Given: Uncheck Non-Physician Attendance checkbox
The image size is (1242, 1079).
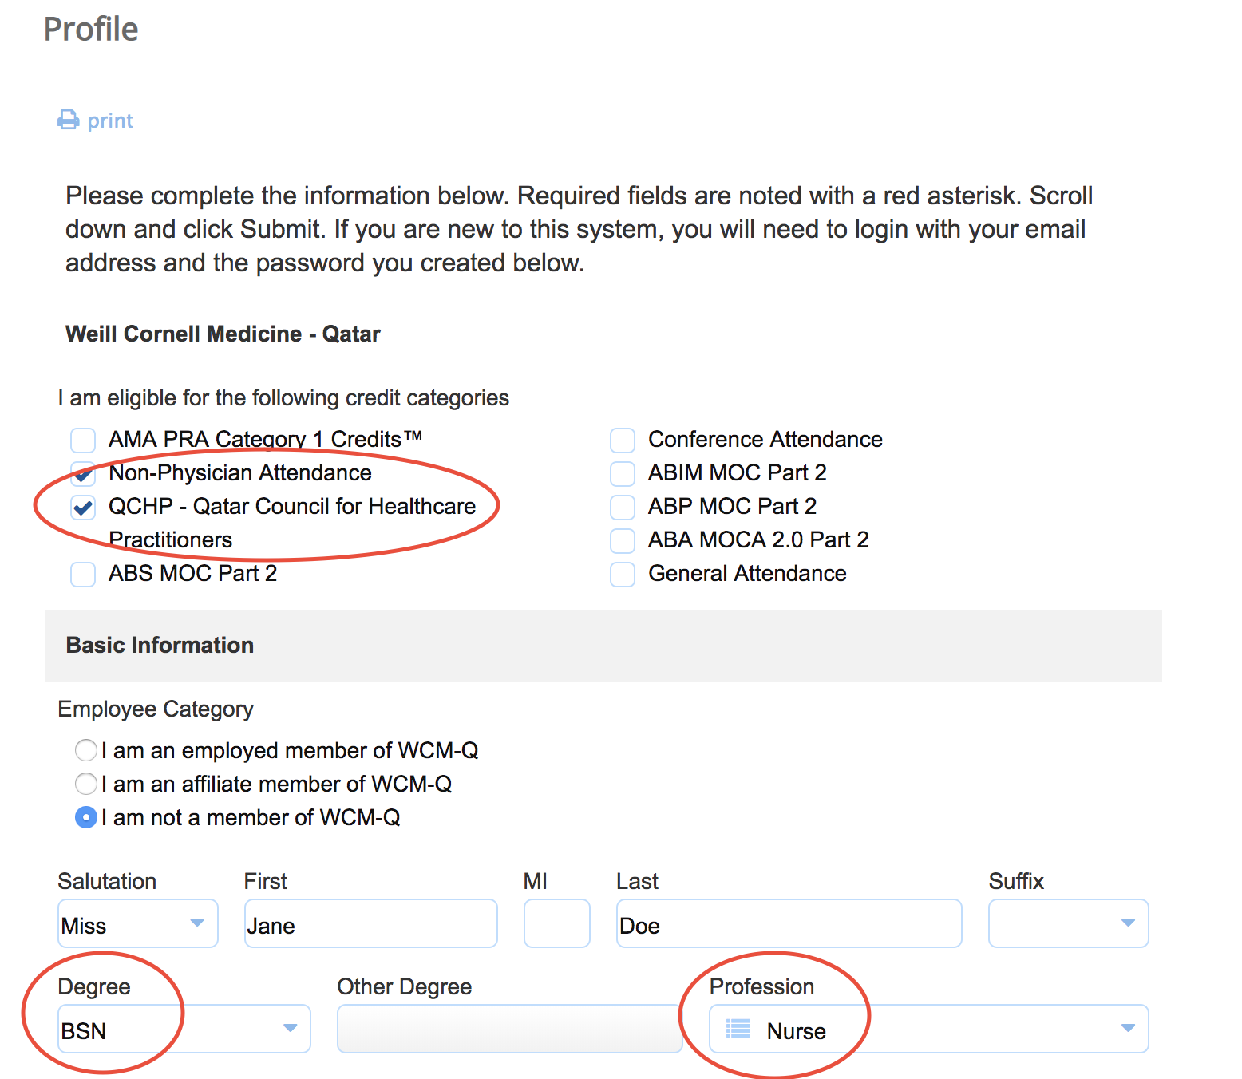Looking at the screenshot, I should point(83,473).
